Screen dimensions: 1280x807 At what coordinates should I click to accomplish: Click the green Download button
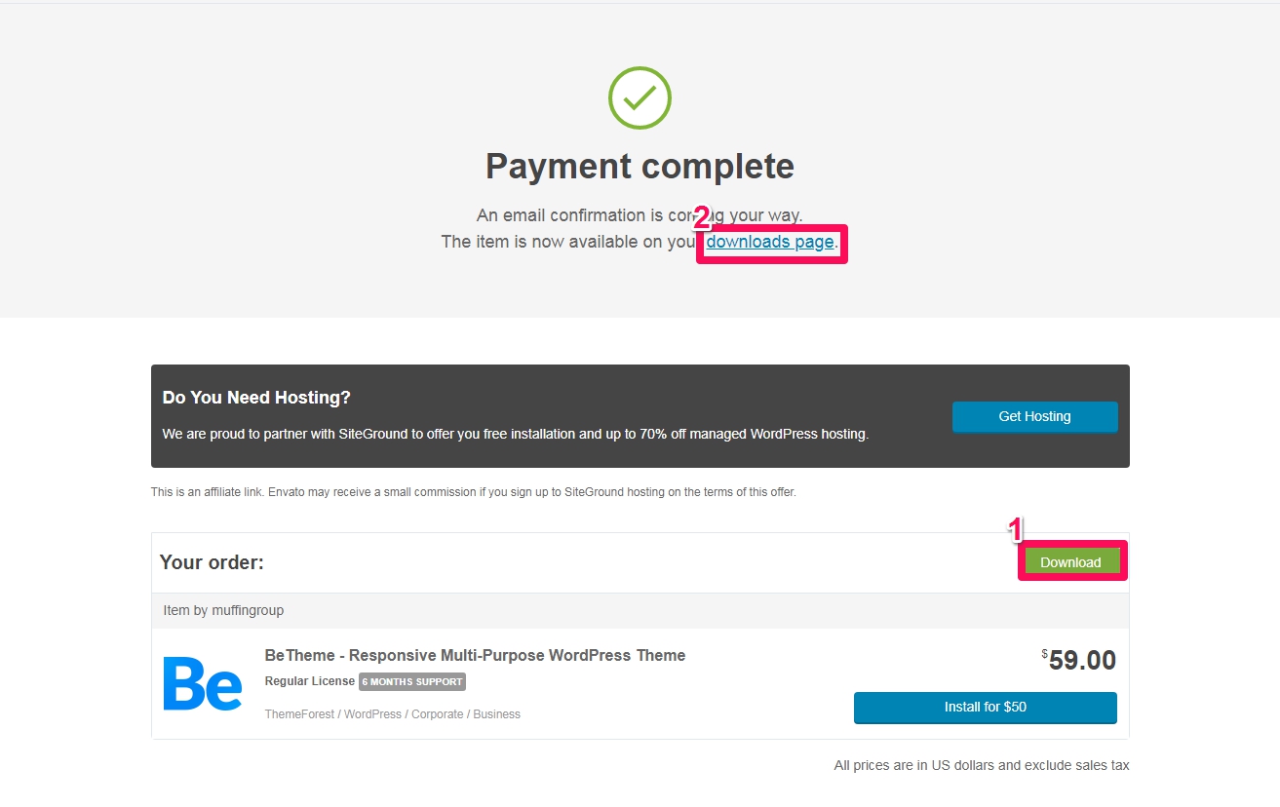pyautogui.click(x=1070, y=562)
